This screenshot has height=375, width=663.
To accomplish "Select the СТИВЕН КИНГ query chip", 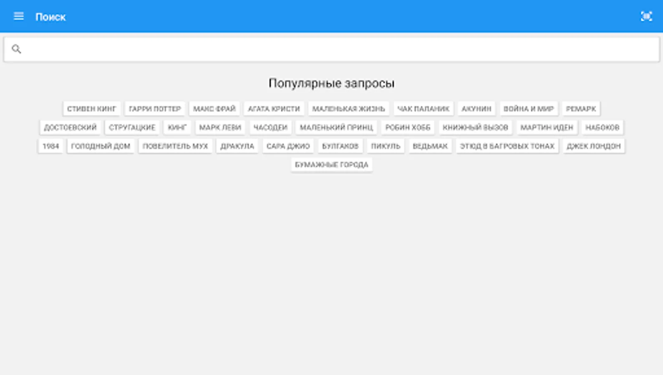I will 92,109.
